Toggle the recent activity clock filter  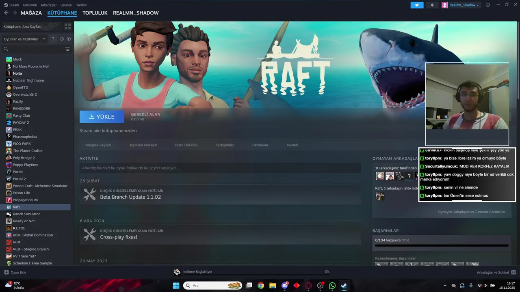click(62, 39)
